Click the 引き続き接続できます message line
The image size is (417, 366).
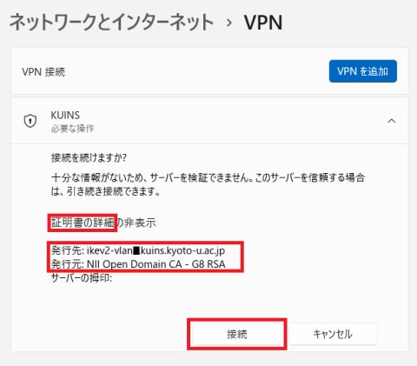click(x=106, y=191)
